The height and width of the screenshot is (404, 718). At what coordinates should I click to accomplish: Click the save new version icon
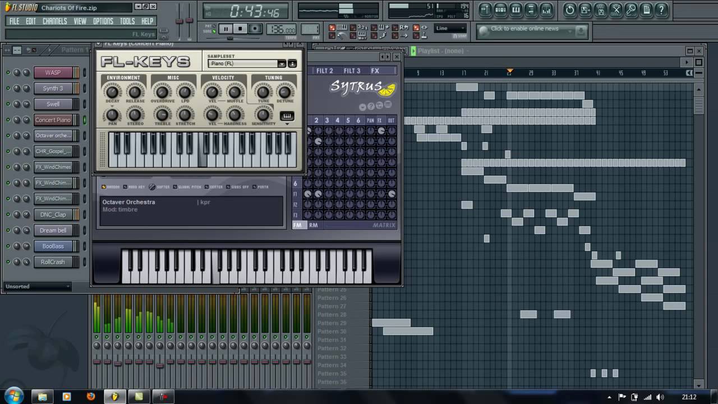coord(585,10)
